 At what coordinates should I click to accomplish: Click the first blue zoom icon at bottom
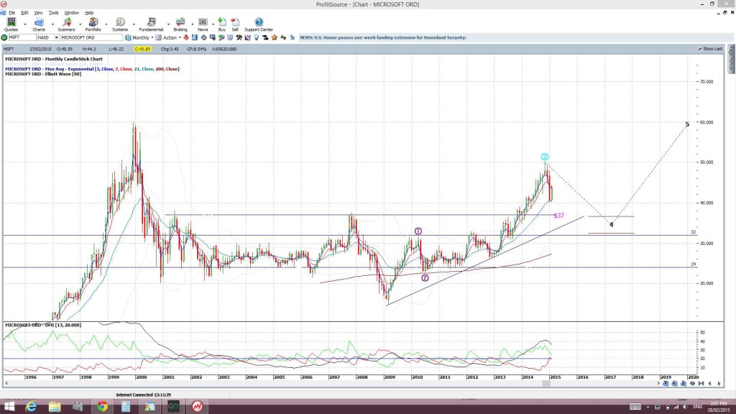tap(666, 384)
